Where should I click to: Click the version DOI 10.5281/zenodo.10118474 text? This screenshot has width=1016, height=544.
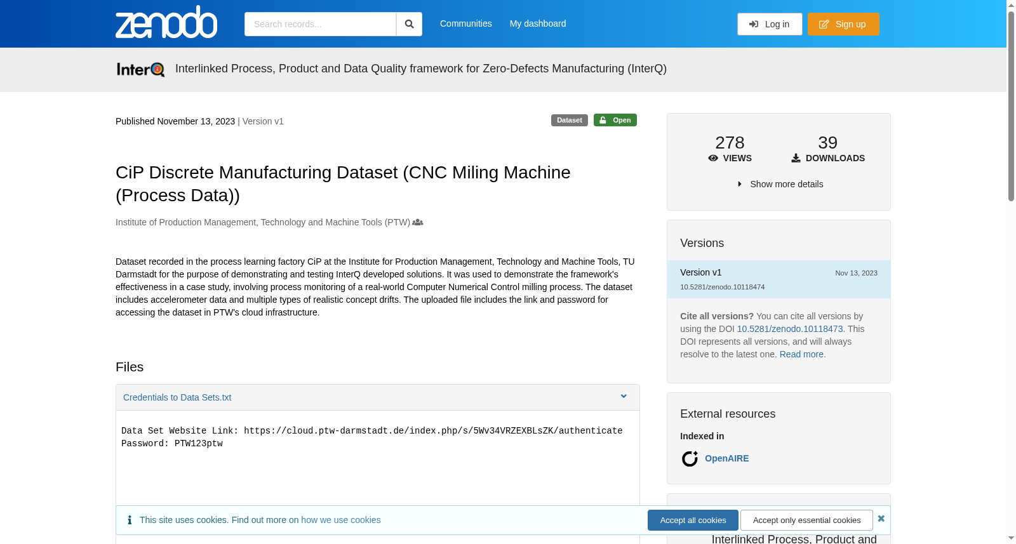(723, 287)
